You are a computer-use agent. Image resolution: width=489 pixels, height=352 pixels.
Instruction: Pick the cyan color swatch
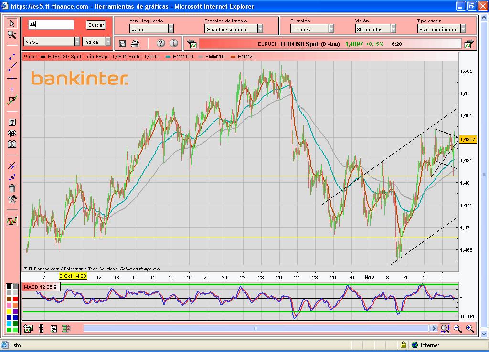pos(9,324)
